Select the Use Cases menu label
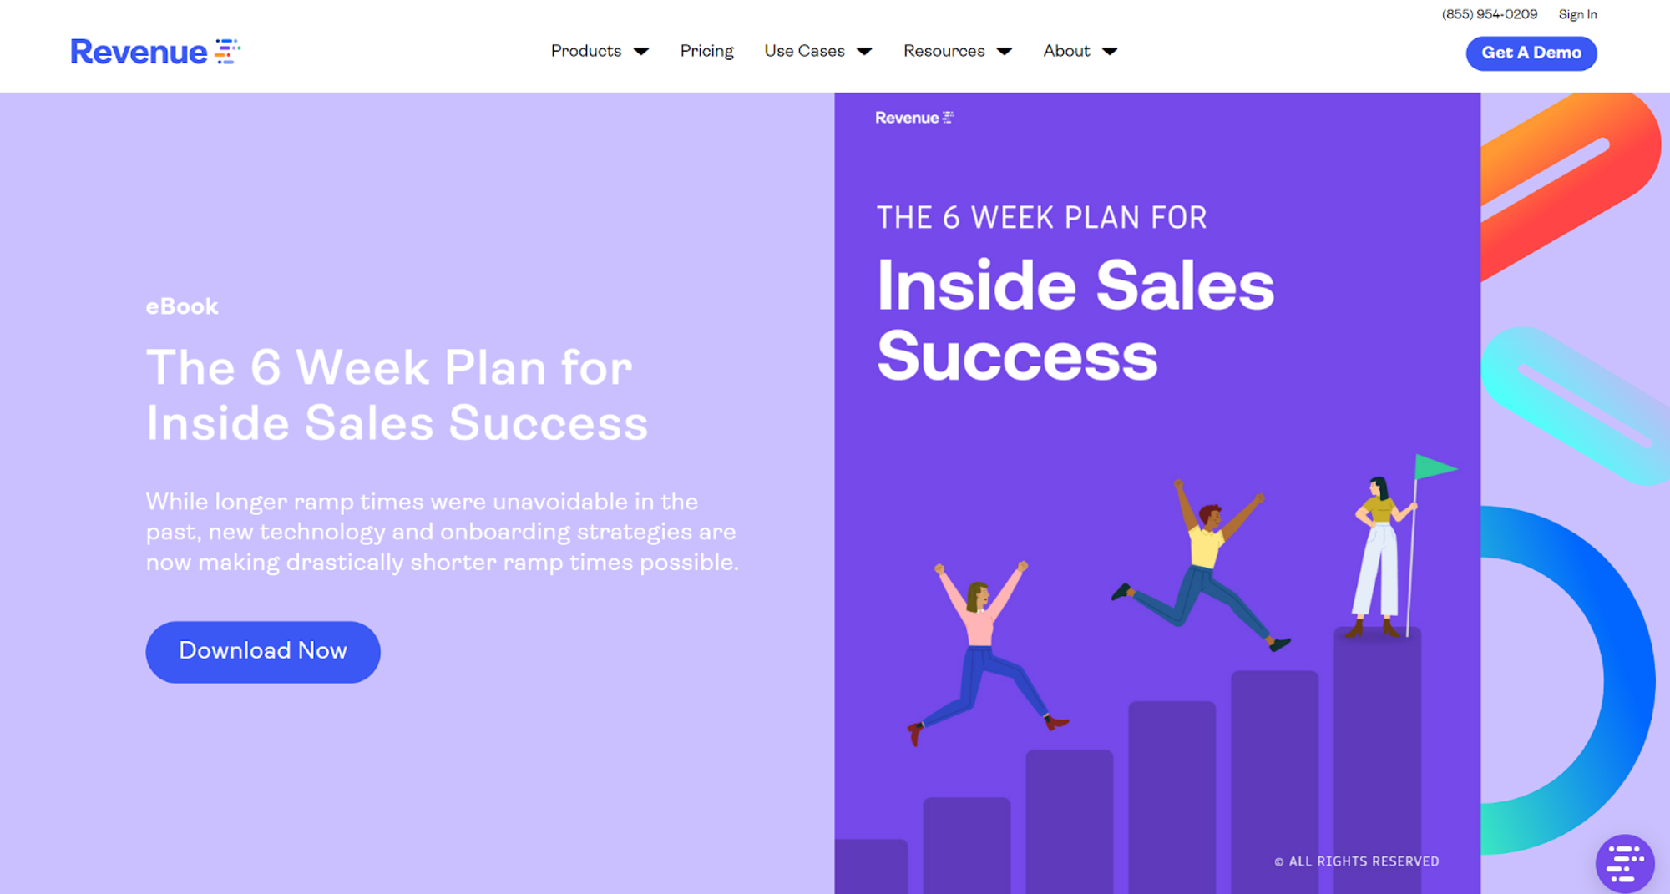Screen dimensions: 1670x894 pyautogui.click(x=804, y=51)
